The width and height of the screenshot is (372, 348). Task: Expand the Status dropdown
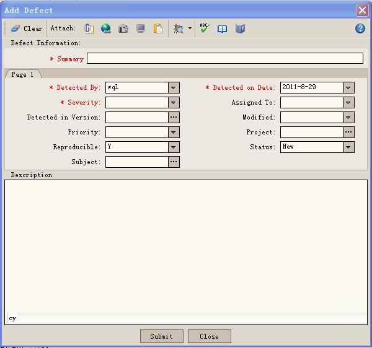click(x=348, y=147)
